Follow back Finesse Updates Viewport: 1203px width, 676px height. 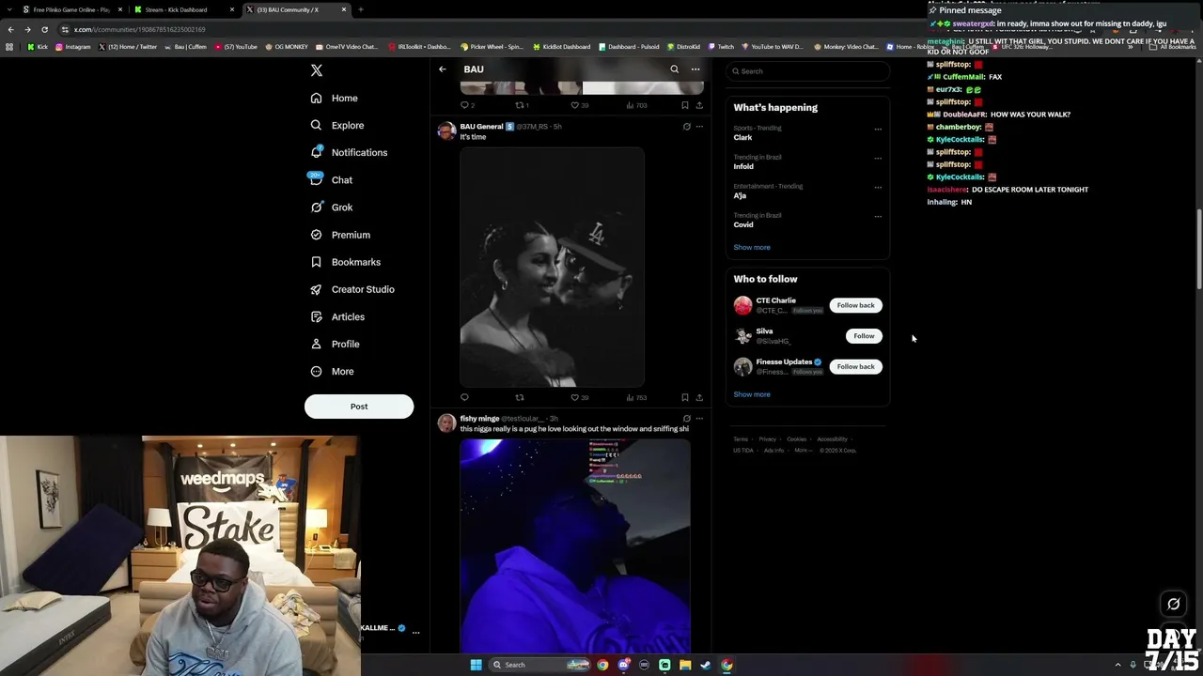855,367
